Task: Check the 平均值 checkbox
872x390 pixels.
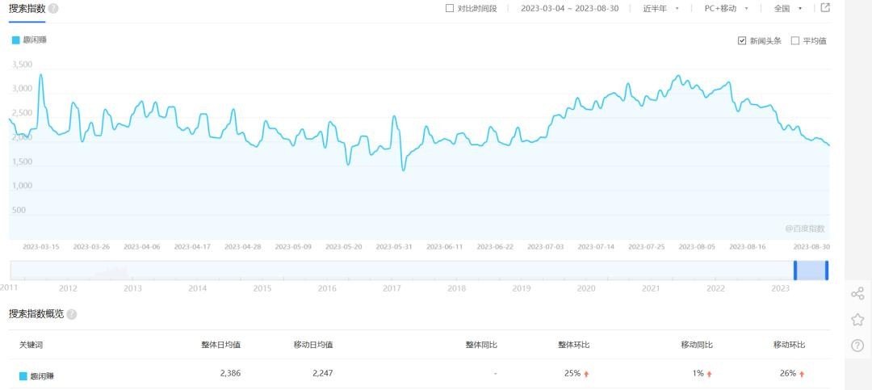Action: click(x=795, y=40)
